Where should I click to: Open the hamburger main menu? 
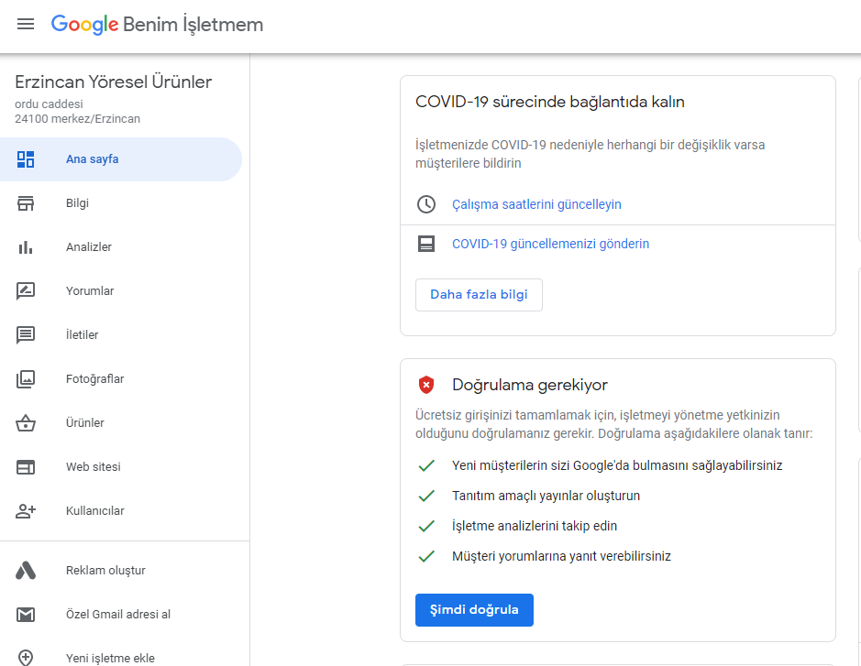pos(26,25)
